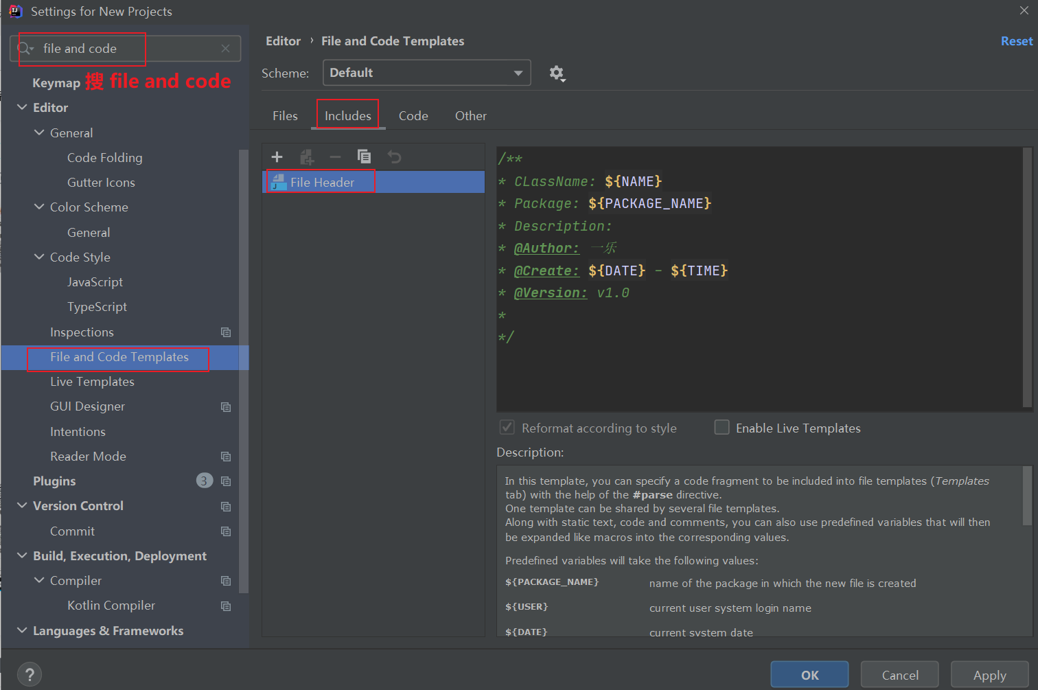The height and width of the screenshot is (690, 1038).
Task: Collapse the Compiler node
Action: click(x=39, y=580)
